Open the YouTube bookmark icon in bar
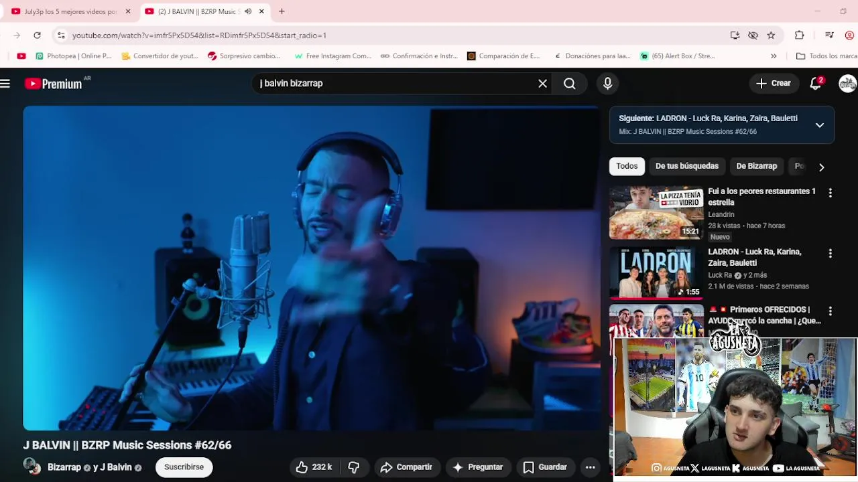Viewport: 858px width, 482px height. coord(21,56)
